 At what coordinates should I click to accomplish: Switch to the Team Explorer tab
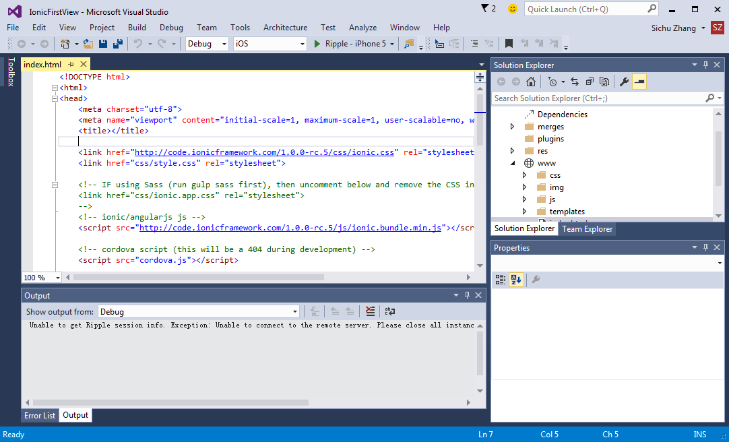[x=588, y=228]
